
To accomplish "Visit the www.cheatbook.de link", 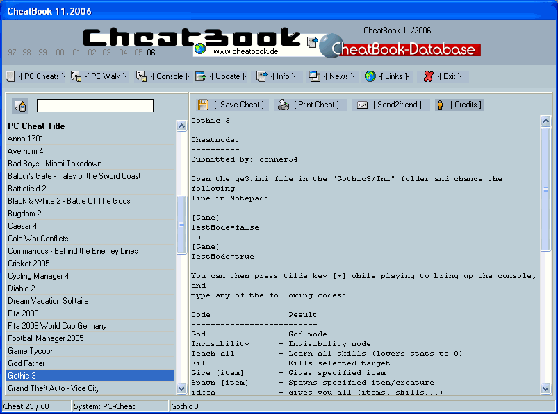I will point(245,51).
